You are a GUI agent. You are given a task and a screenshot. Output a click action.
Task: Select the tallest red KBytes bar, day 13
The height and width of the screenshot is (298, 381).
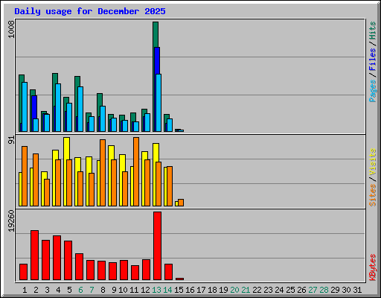point(157,246)
